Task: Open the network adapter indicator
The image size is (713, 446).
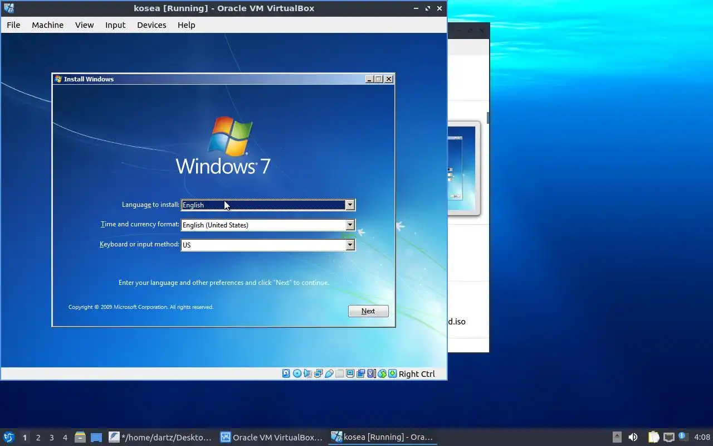Action: pos(318,374)
